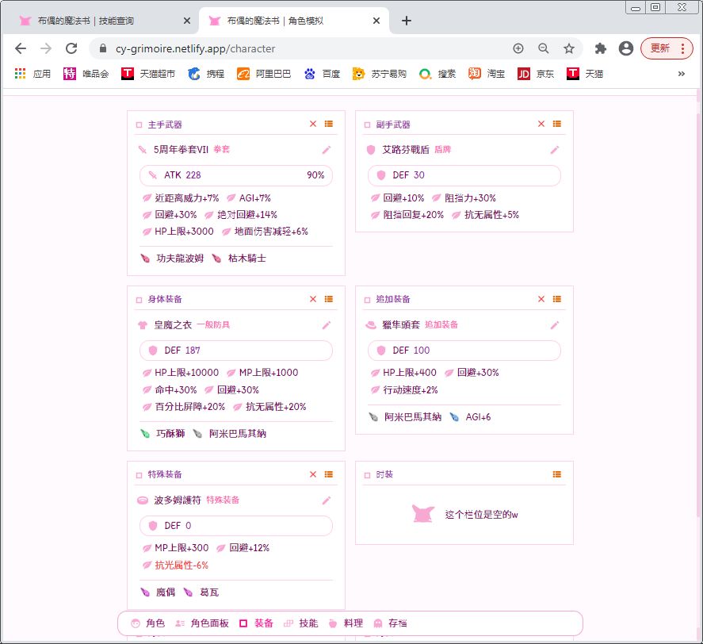Screen dimensions: 703x644
Task: Click the blue AGI+6 crystal icon
Action: click(454, 417)
